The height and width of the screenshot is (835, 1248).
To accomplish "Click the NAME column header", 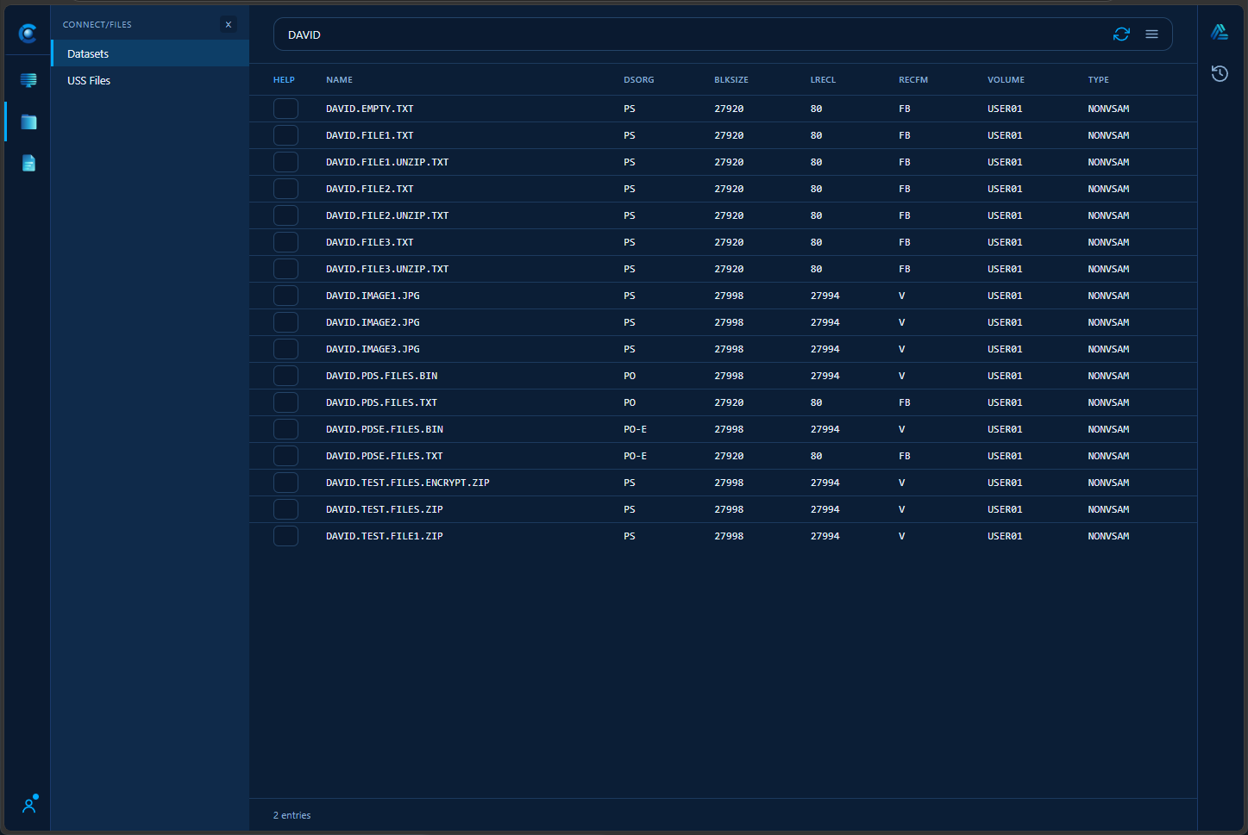I will (339, 80).
